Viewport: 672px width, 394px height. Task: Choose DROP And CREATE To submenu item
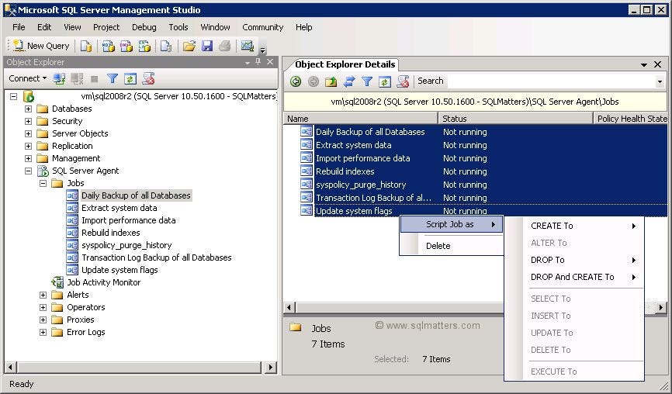(x=574, y=277)
